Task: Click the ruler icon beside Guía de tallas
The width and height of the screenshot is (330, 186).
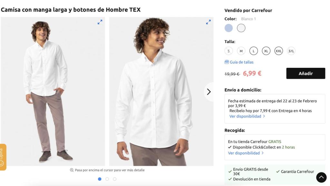Action: point(227,62)
